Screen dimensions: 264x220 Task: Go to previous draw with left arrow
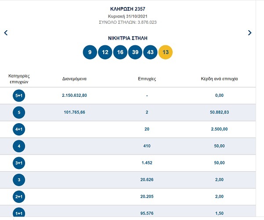click(6, 33)
